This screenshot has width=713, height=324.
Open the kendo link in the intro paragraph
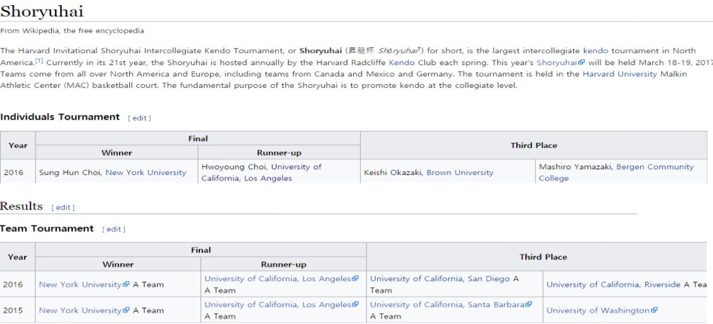(x=595, y=51)
